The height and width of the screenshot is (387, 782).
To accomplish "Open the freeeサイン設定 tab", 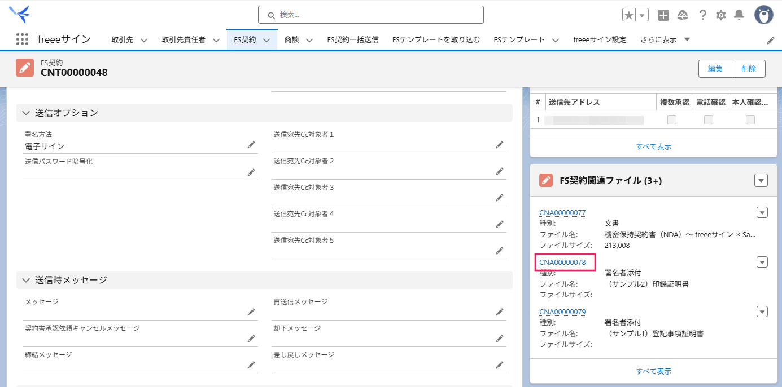I will (600, 39).
